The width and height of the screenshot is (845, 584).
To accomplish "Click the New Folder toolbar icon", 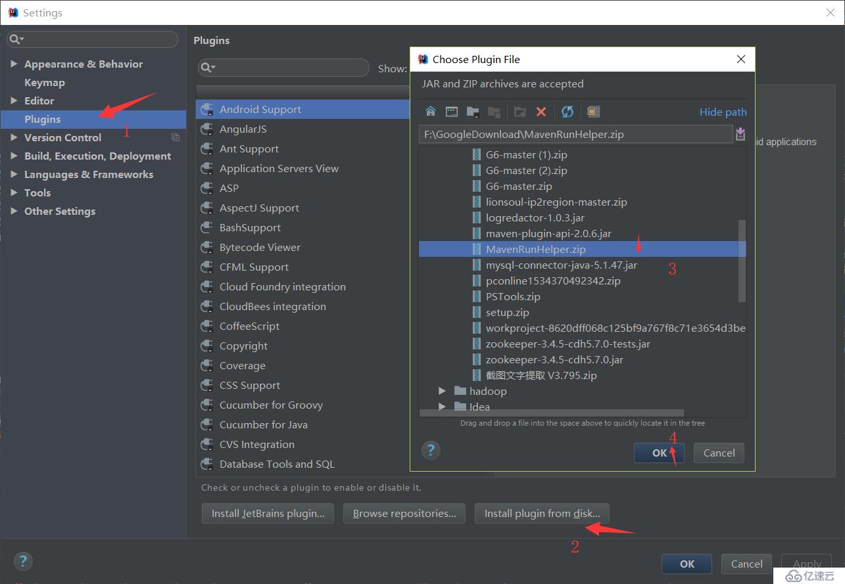I will [520, 112].
